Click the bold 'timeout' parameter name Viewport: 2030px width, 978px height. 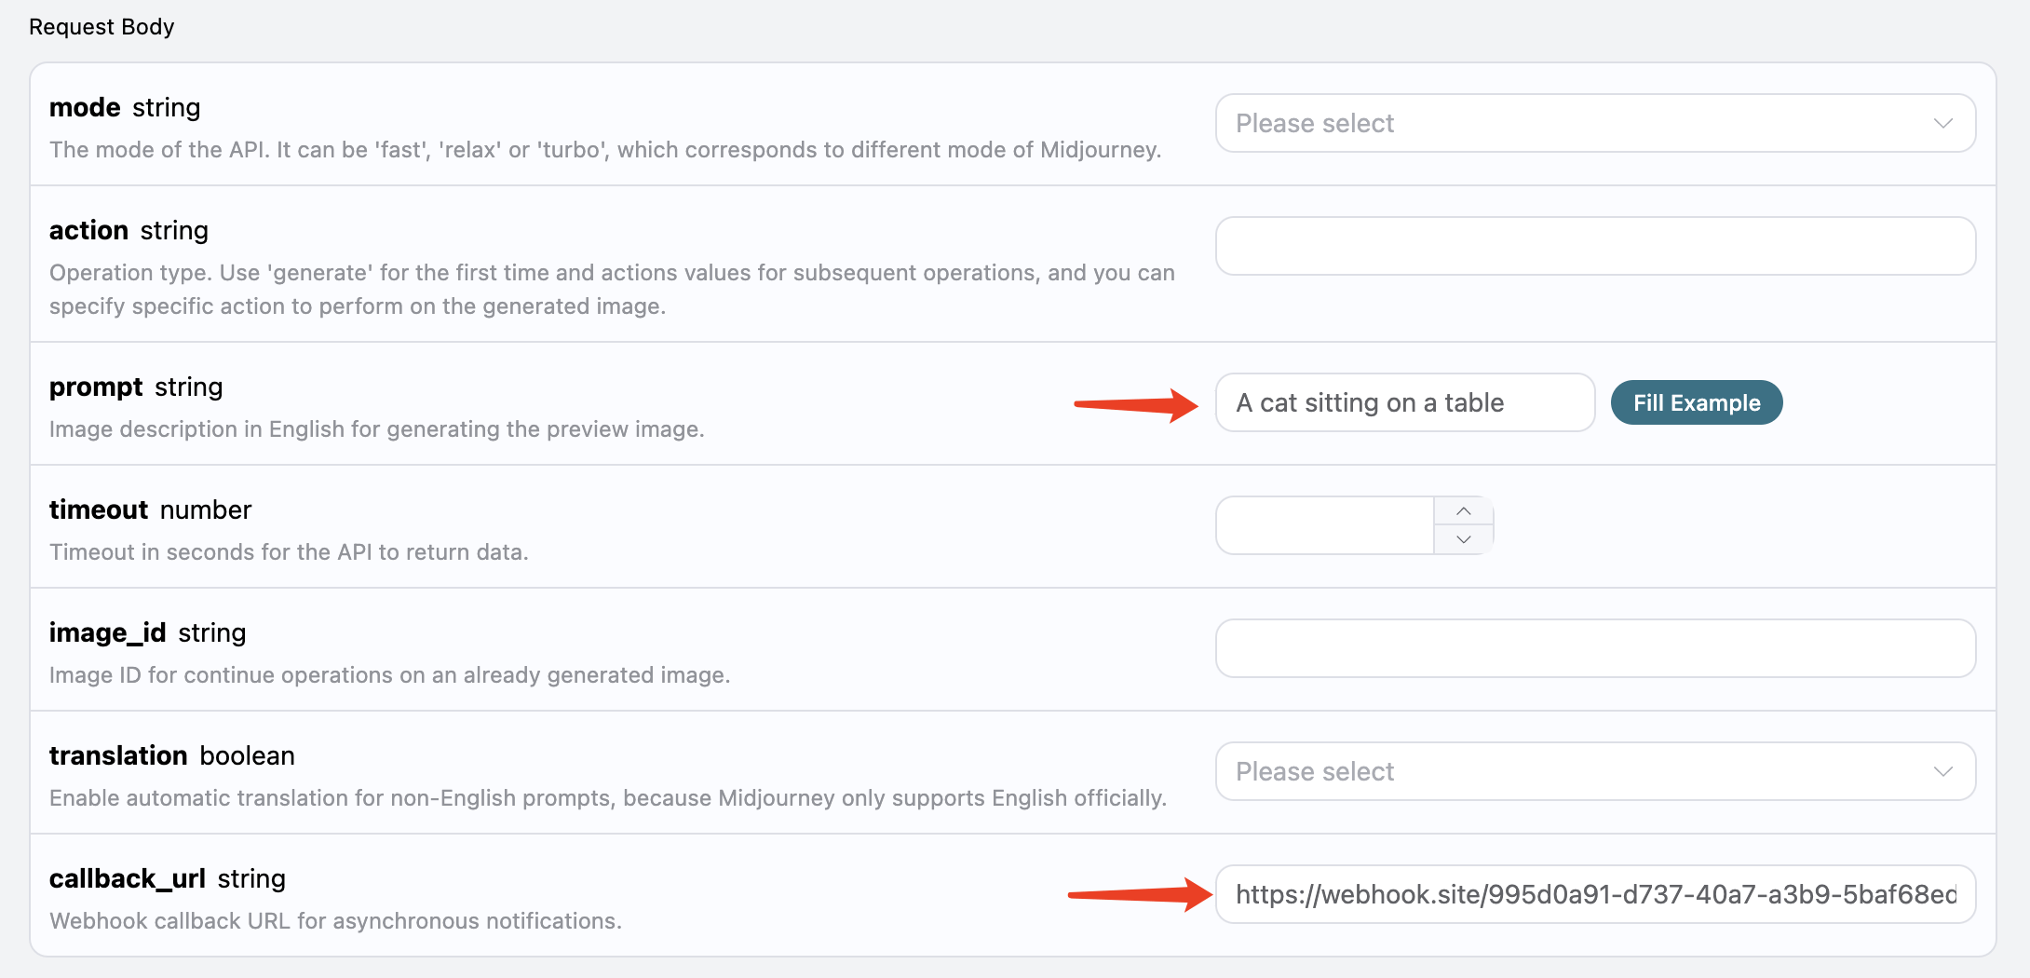99,510
